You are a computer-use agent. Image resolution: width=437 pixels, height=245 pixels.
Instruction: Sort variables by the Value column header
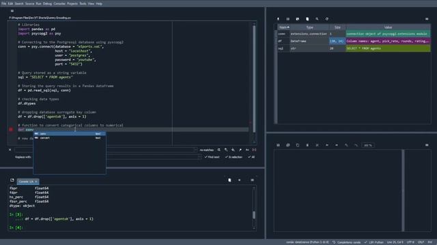pyautogui.click(x=389, y=27)
